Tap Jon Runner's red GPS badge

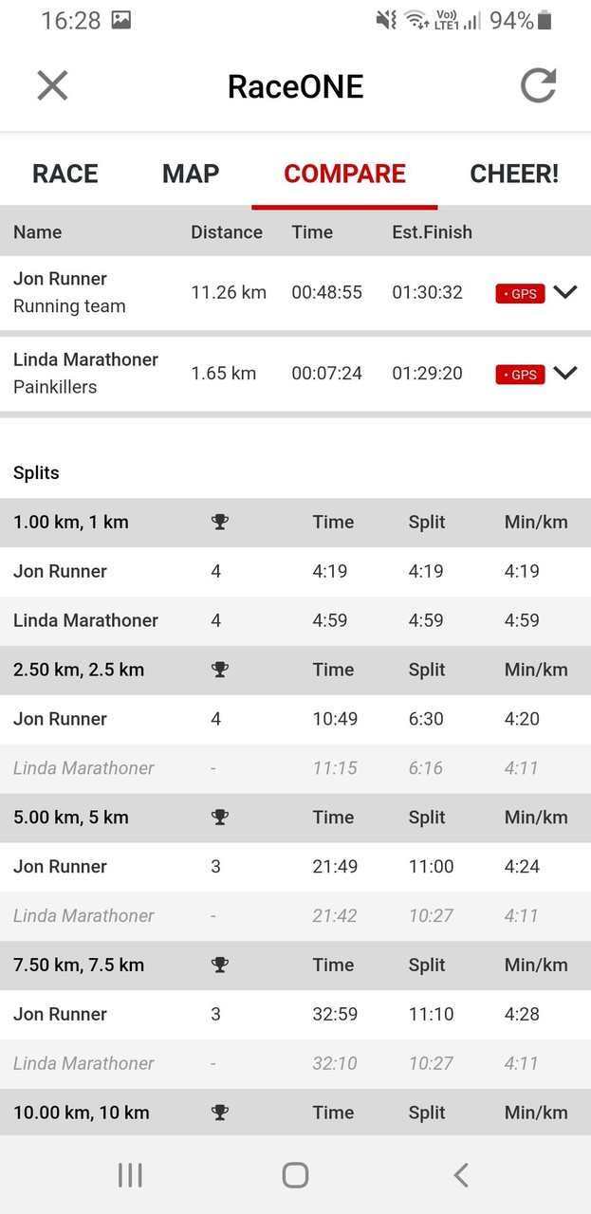point(520,294)
